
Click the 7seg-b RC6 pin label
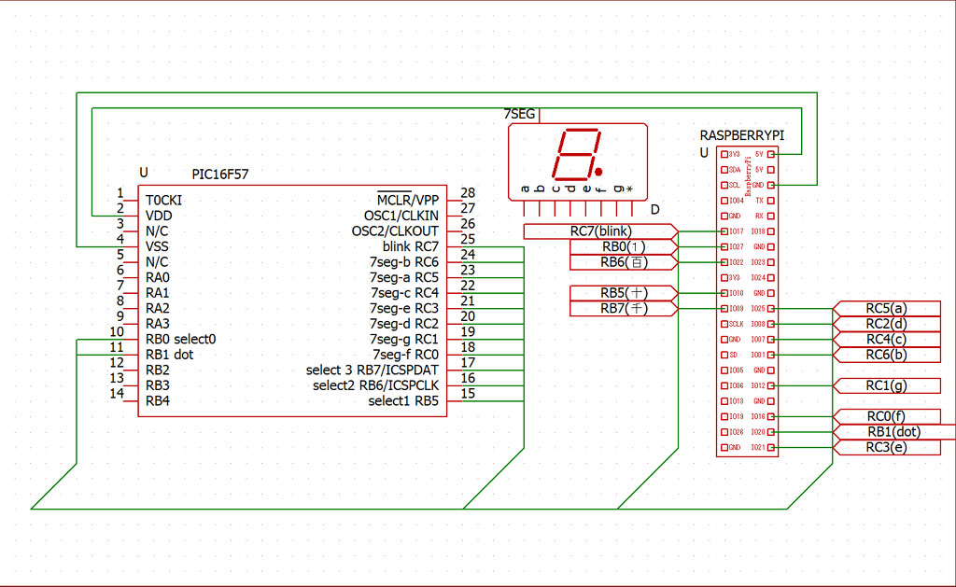coord(404,262)
